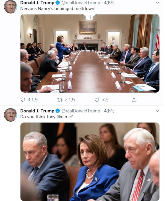Open the photo with woman in blue

[x=90, y=162]
